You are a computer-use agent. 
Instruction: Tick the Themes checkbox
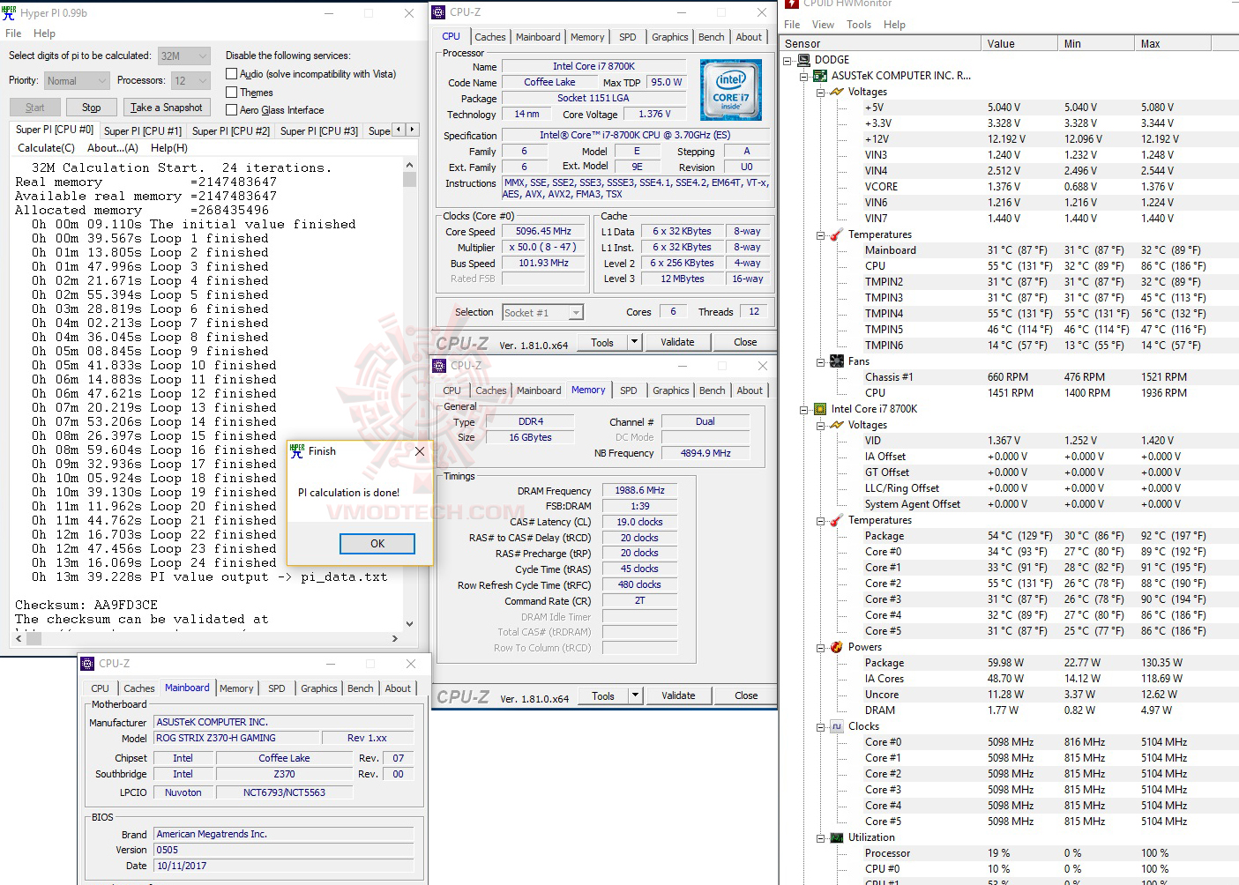(232, 92)
